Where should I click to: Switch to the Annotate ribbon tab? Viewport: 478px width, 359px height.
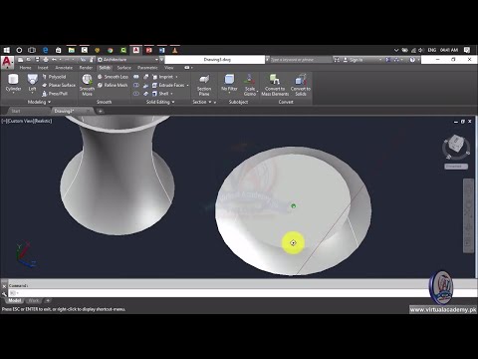click(x=64, y=68)
